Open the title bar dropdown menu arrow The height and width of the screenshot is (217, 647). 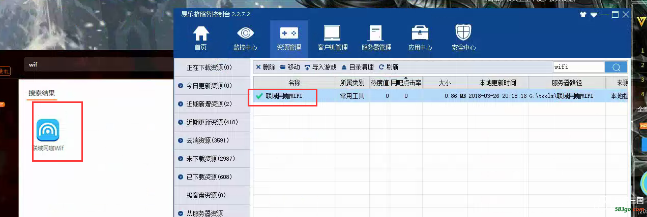pos(593,15)
